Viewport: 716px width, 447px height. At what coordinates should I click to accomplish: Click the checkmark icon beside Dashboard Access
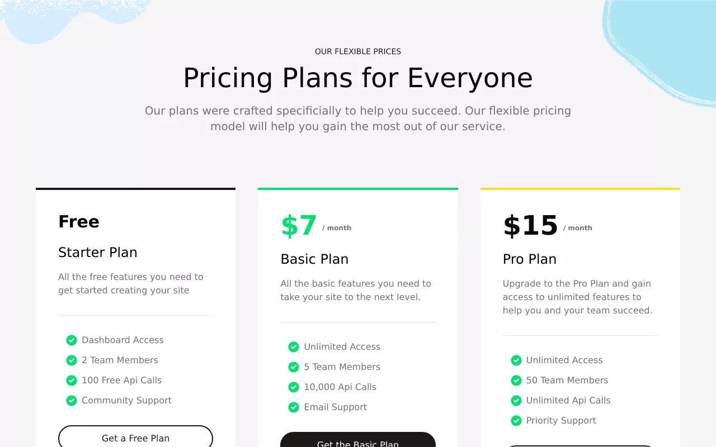[x=72, y=340]
